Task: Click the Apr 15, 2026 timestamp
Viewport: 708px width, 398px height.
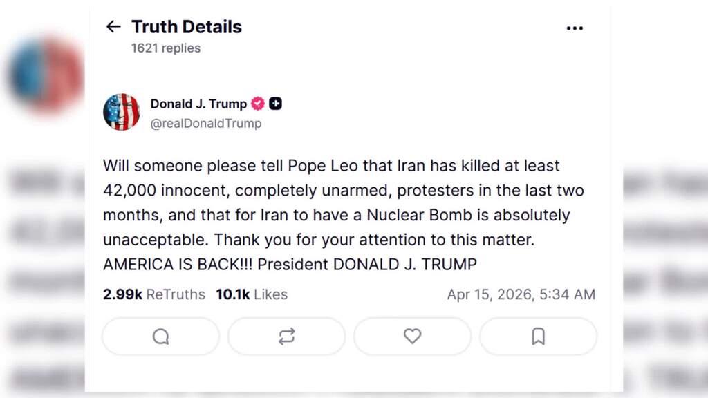Action: click(521, 294)
